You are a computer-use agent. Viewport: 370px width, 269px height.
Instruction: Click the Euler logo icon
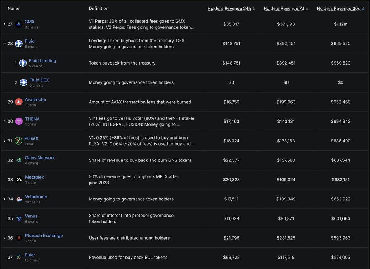19,258
